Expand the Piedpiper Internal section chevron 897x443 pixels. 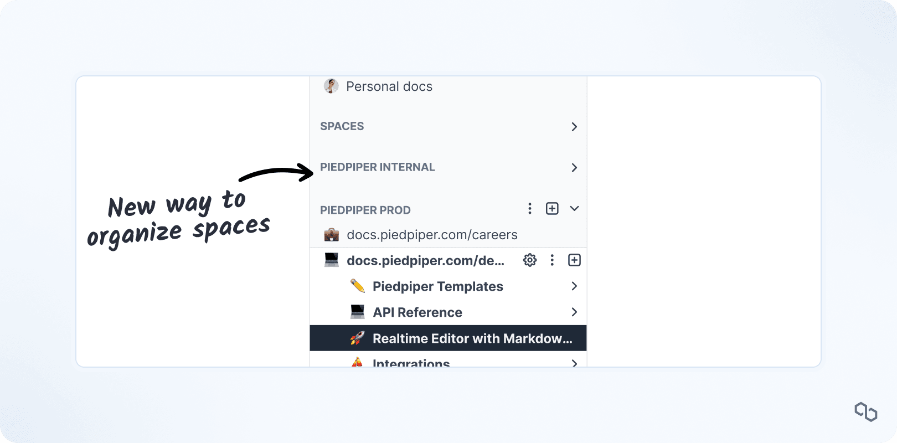click(574, 167)
